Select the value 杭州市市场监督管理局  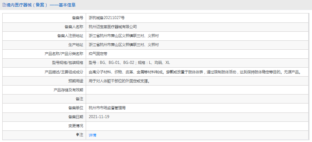pos(107,108)
